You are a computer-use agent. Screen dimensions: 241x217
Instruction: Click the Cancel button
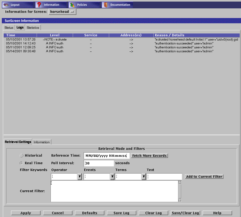[58, 213]
